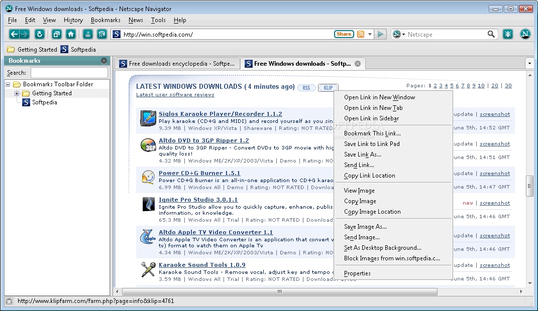Click the URL address bar field

click(227, 34)
